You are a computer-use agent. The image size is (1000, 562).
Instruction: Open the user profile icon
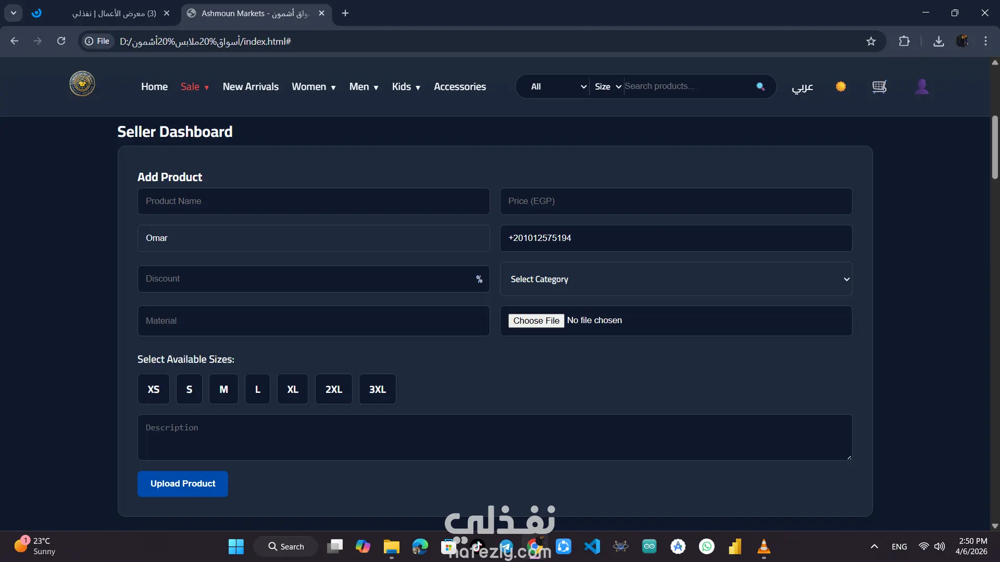(x=921, y=86)
